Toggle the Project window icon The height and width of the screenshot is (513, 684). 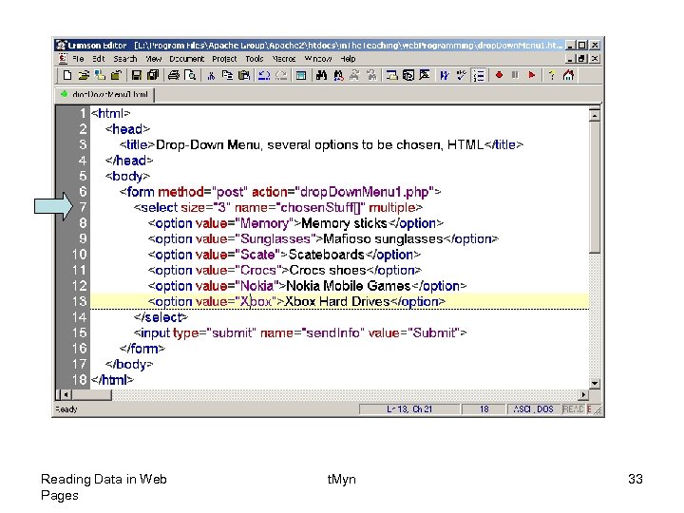coord(301,75)
